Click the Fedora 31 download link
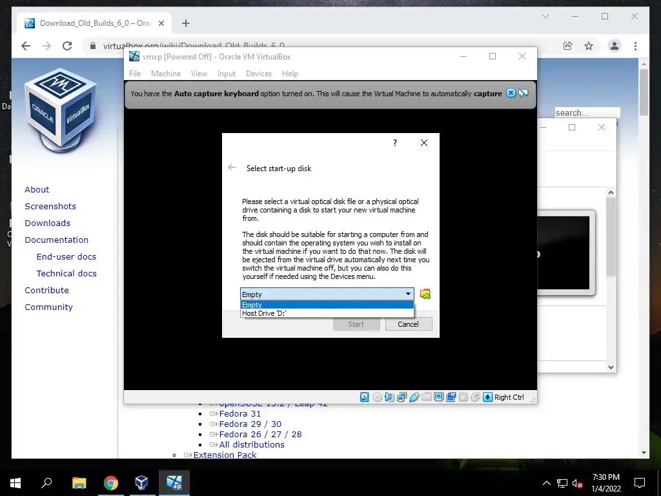The width and height of the screenshot is (661, 496). pyautogui.click(x=240, y=414)
